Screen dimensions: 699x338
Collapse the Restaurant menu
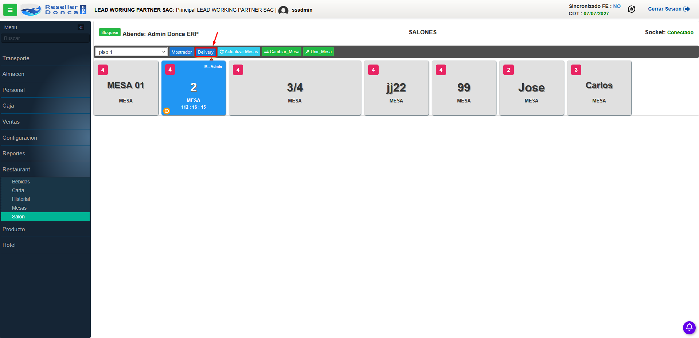click(x=45, y=170)
